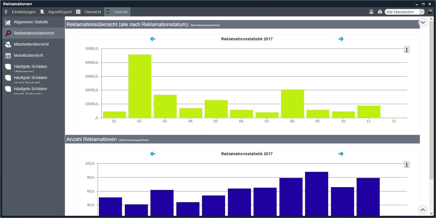Click the lower chart title Reklamationsstatistik 2017

247,154
